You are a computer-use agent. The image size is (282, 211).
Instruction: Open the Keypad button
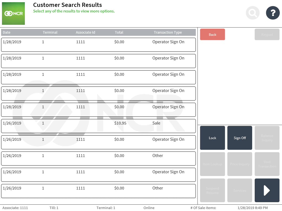pyautogui.click(x=267, y=35)
